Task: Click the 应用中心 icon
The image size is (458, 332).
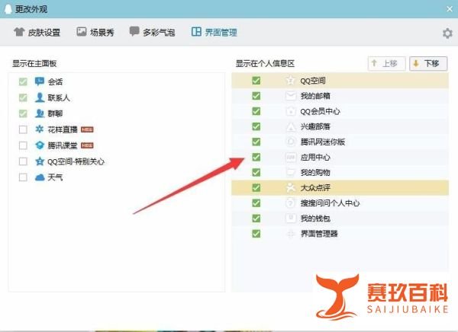Action: [x=290, y=157]
